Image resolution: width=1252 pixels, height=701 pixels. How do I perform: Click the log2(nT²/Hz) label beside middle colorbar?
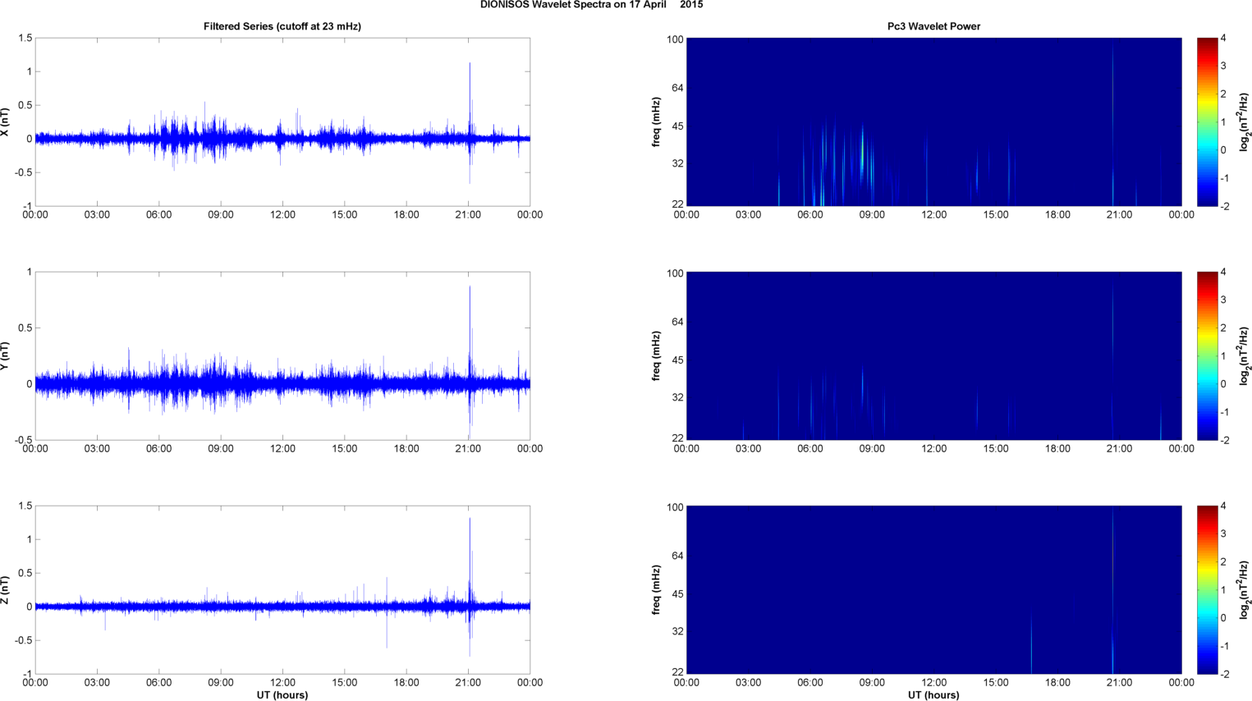pyautogui.click(x=1245, y=356)
